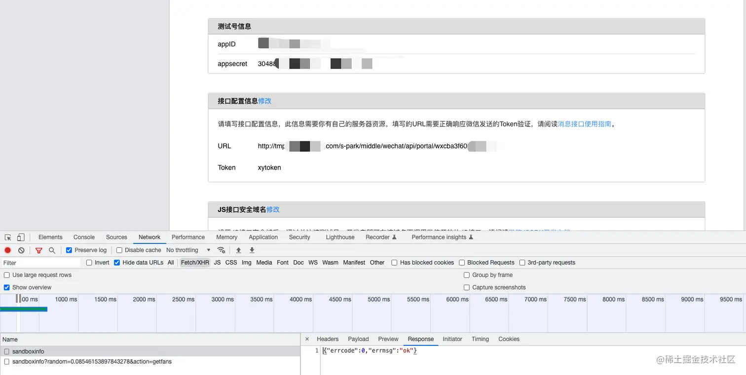This screenshot has width=746, height=375.
Task: Switch to the Memory tab
Action: (226, 237)
